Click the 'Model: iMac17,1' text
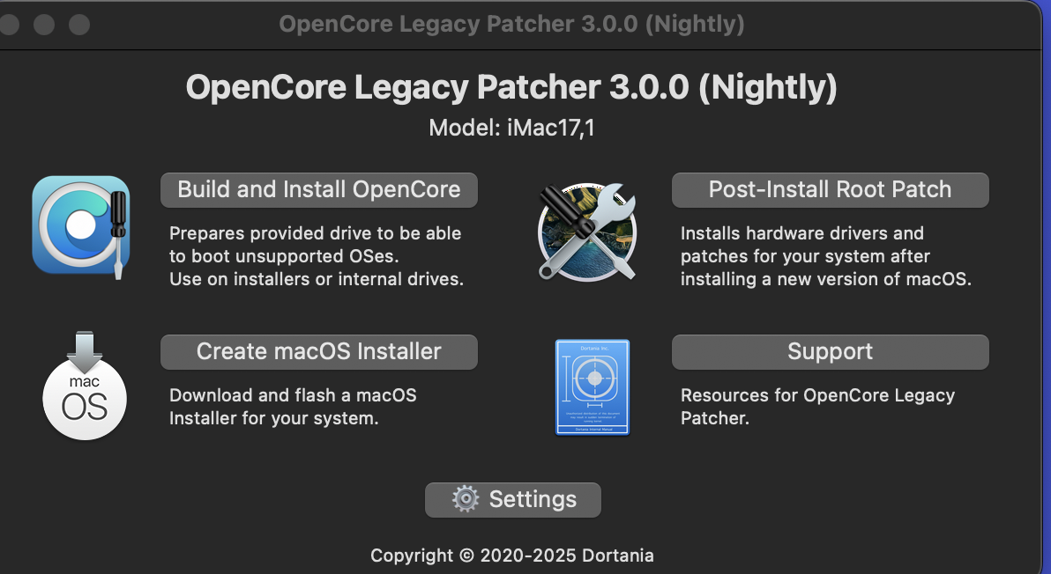The width and height of the screenshot is (1051, 574). click(x=511, y=127)
